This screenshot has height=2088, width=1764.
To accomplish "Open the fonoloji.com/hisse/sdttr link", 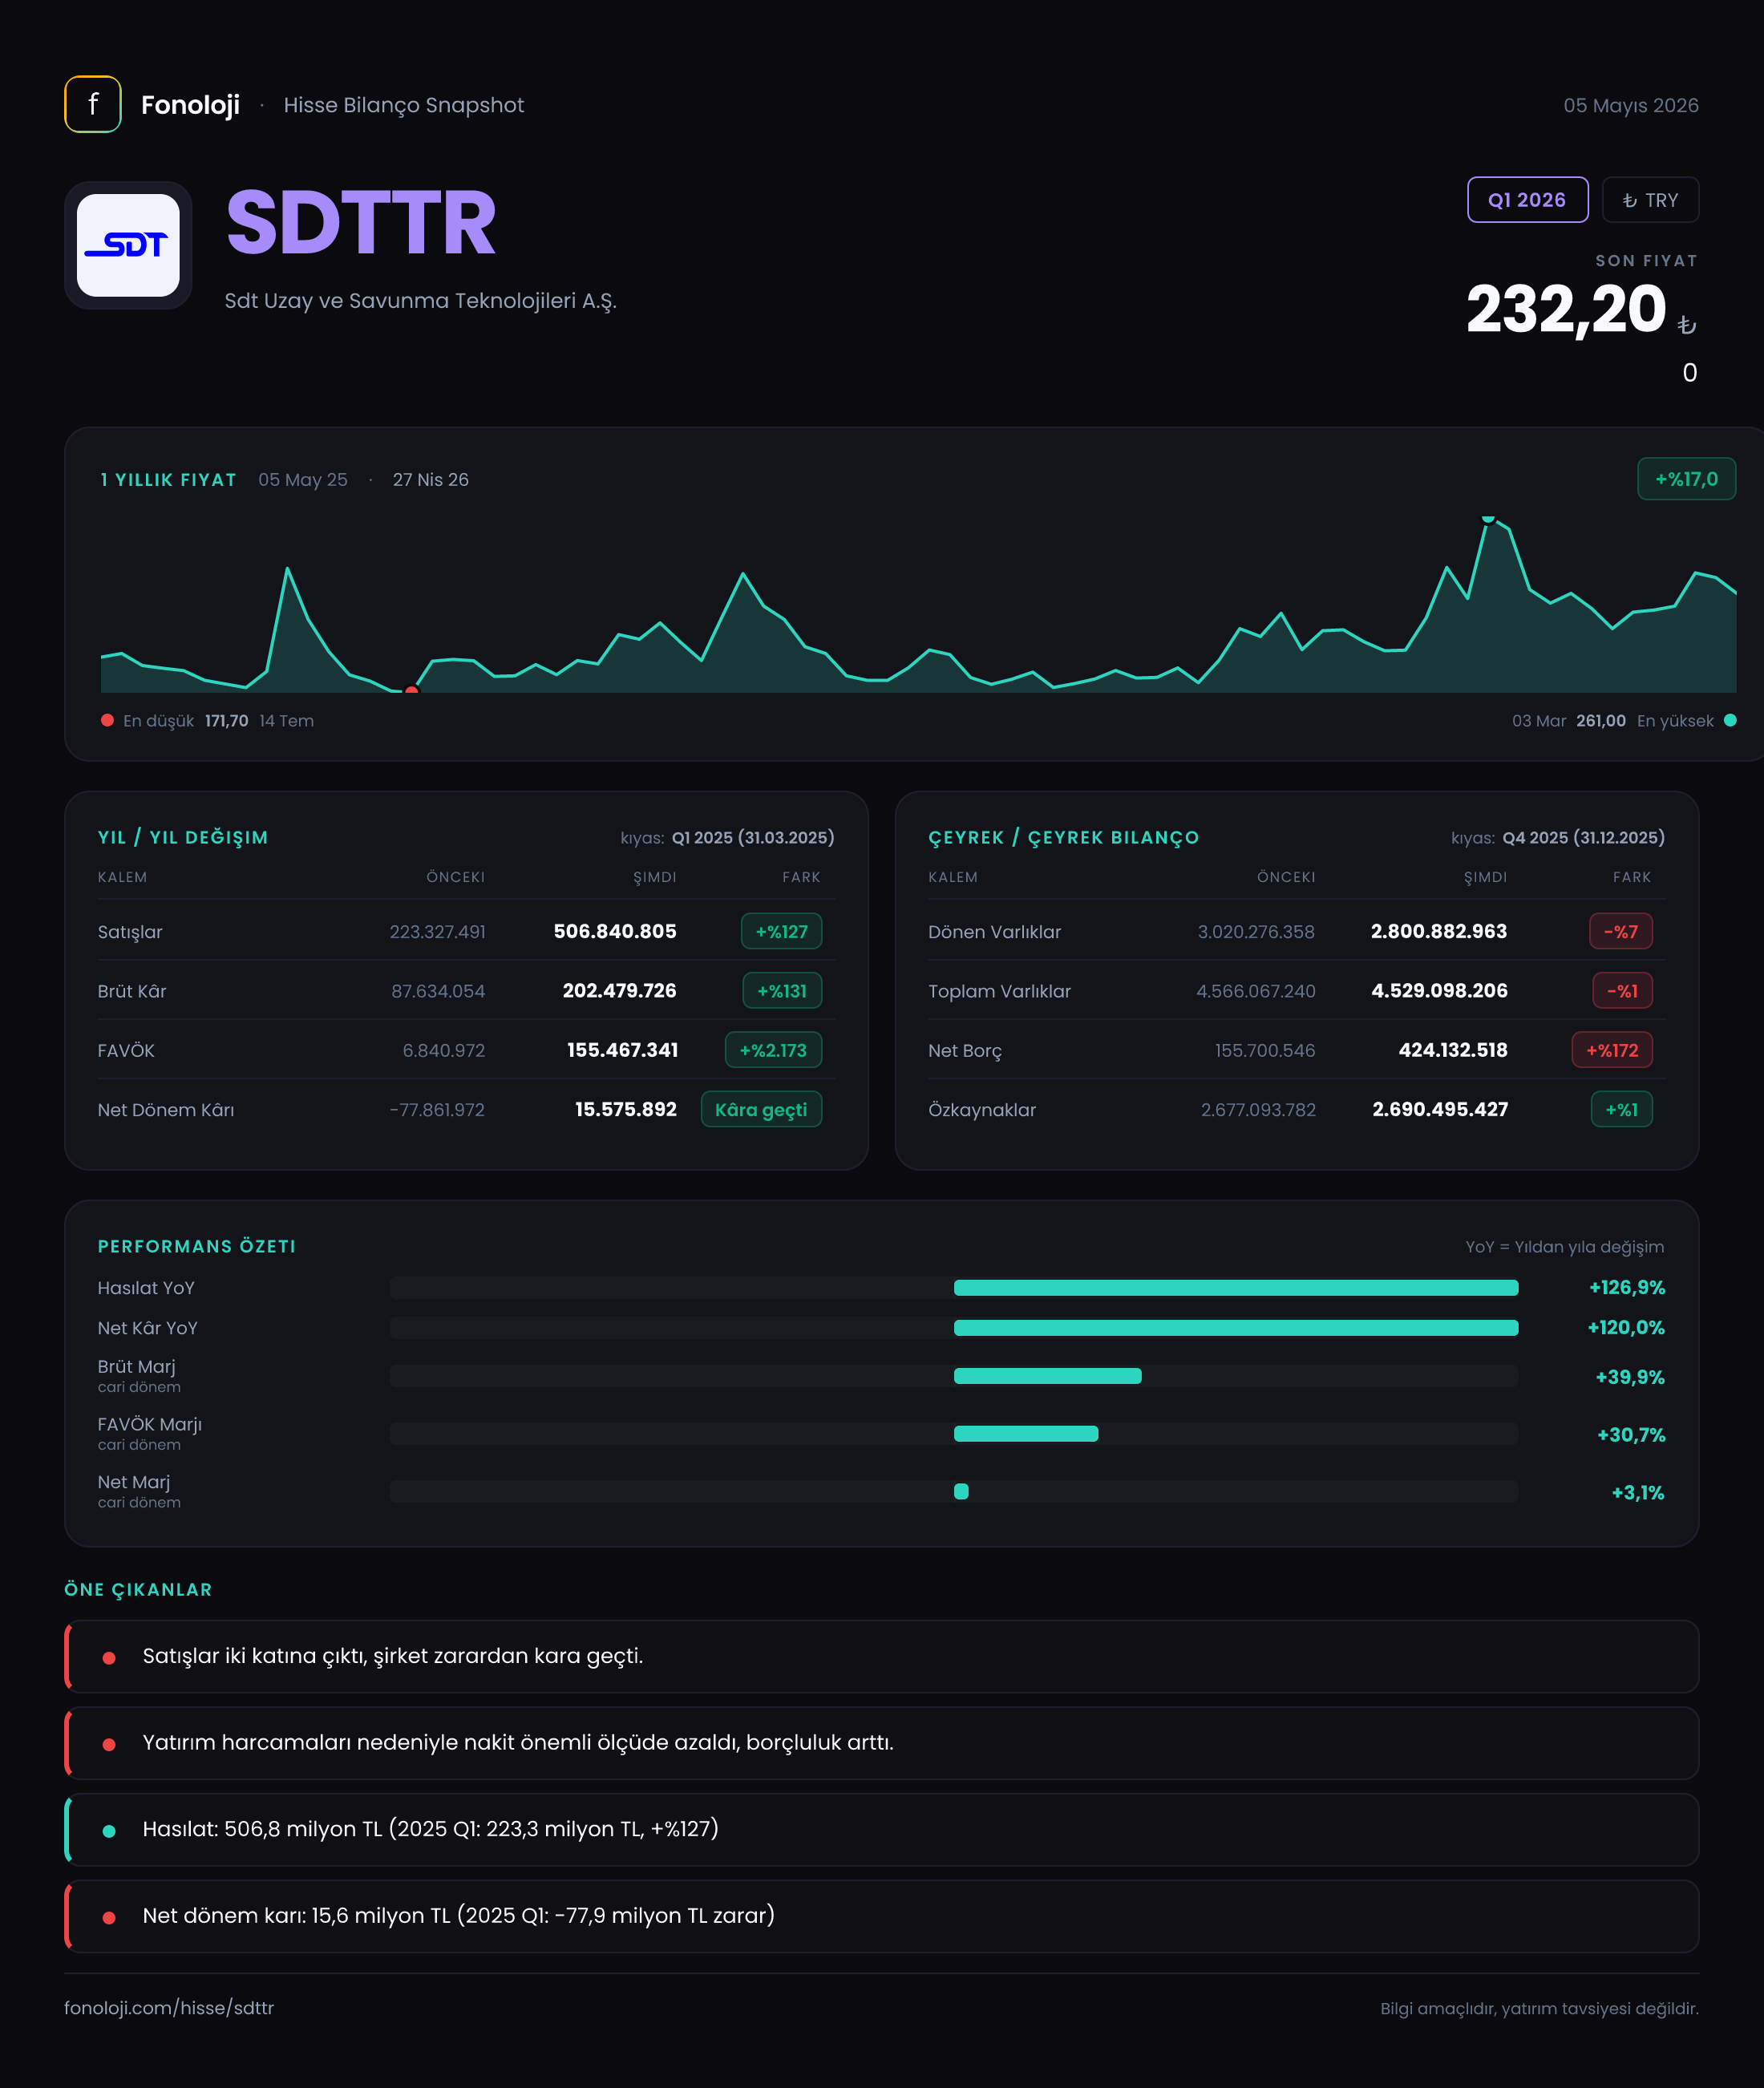I will point(169,2008).
